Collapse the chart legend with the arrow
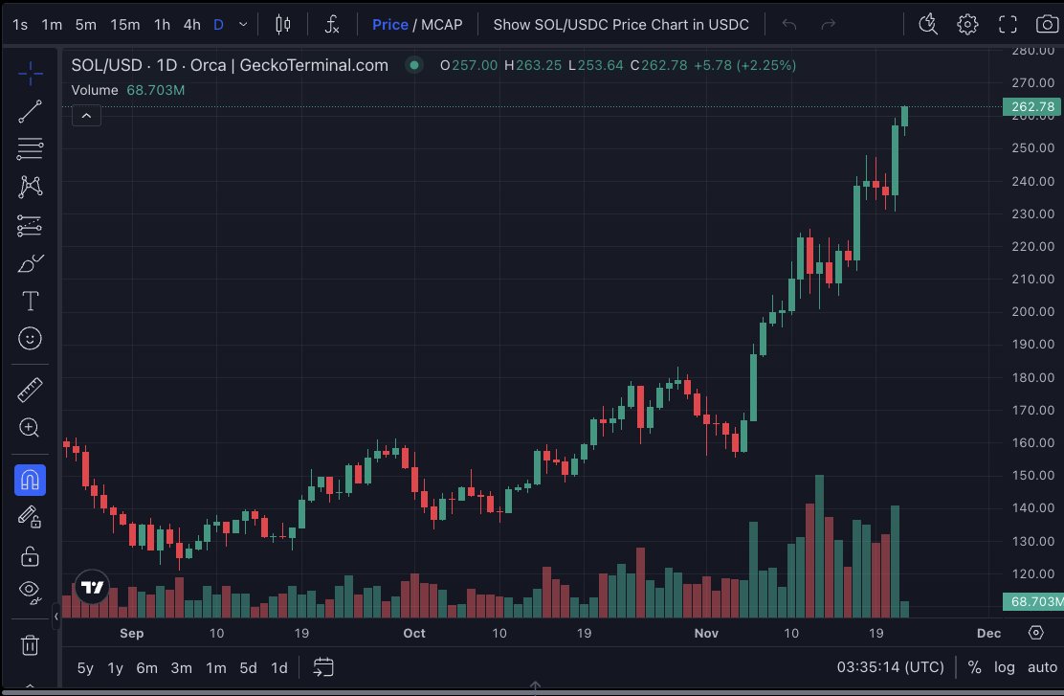 [86, 115]
